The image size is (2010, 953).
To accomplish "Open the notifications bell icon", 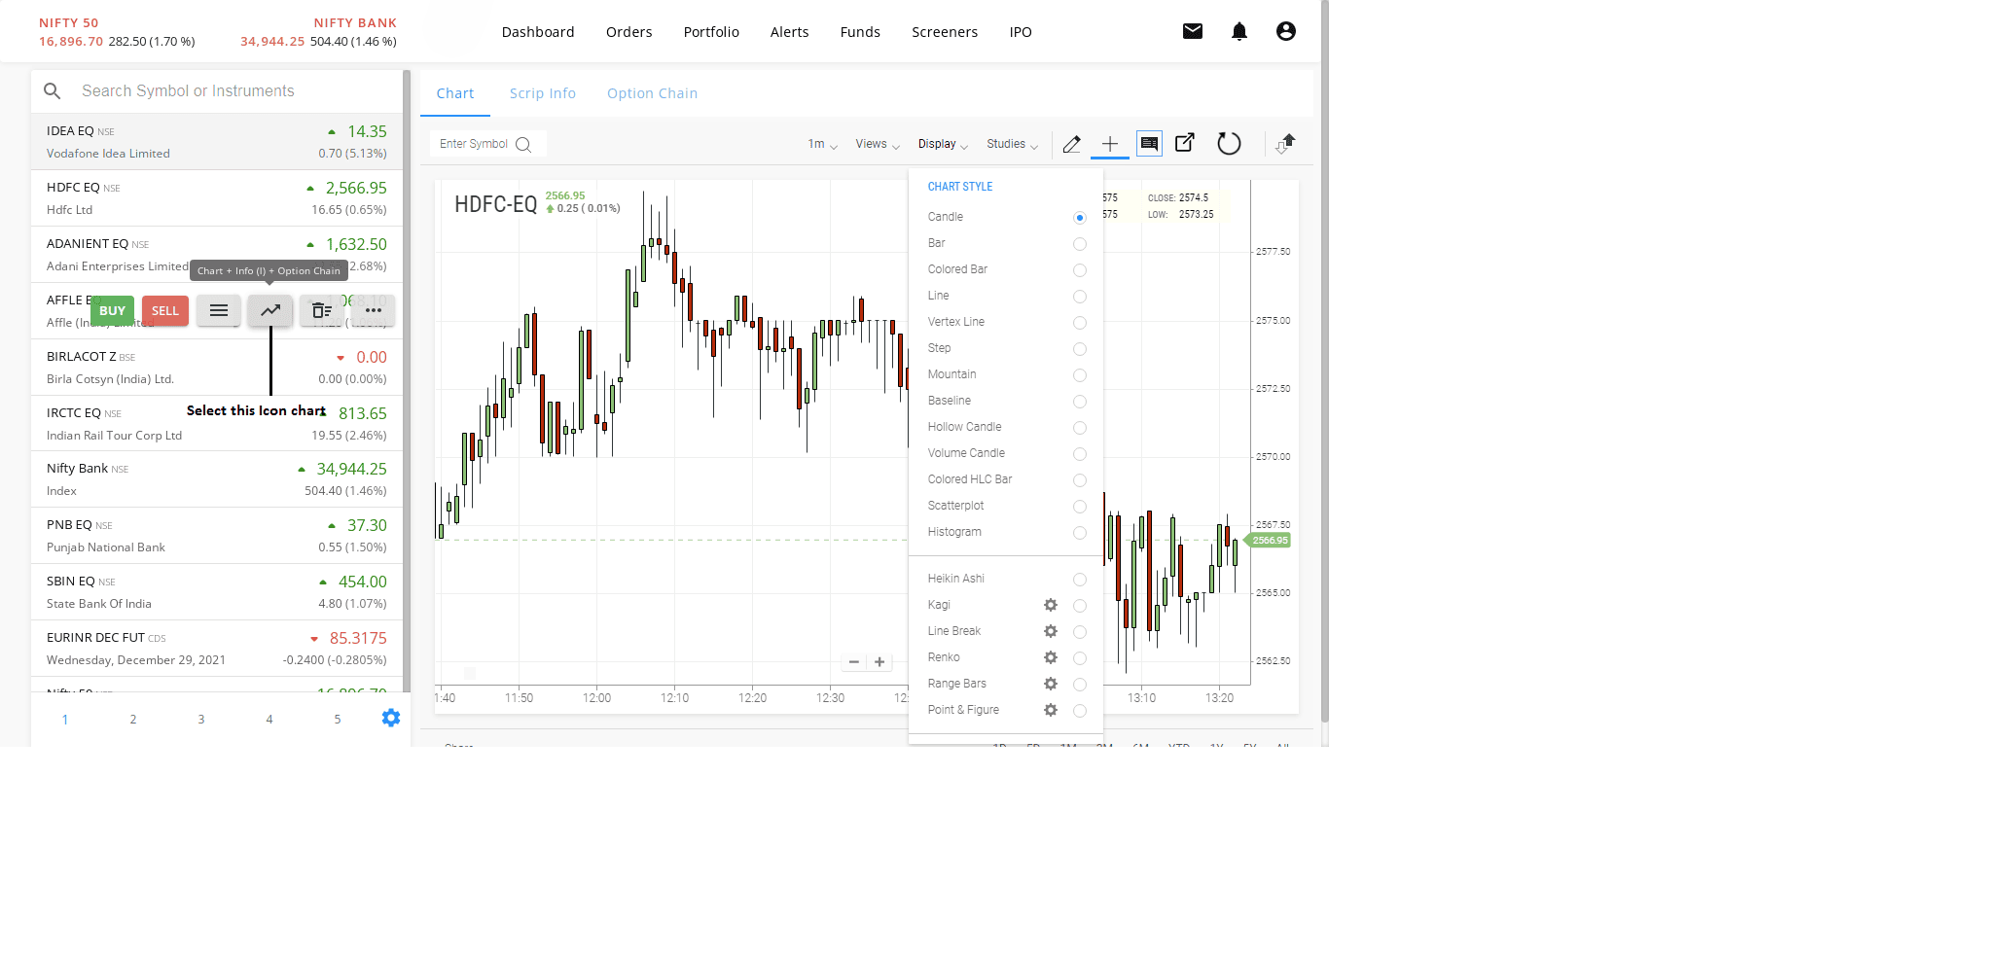I will [1238, 31].
